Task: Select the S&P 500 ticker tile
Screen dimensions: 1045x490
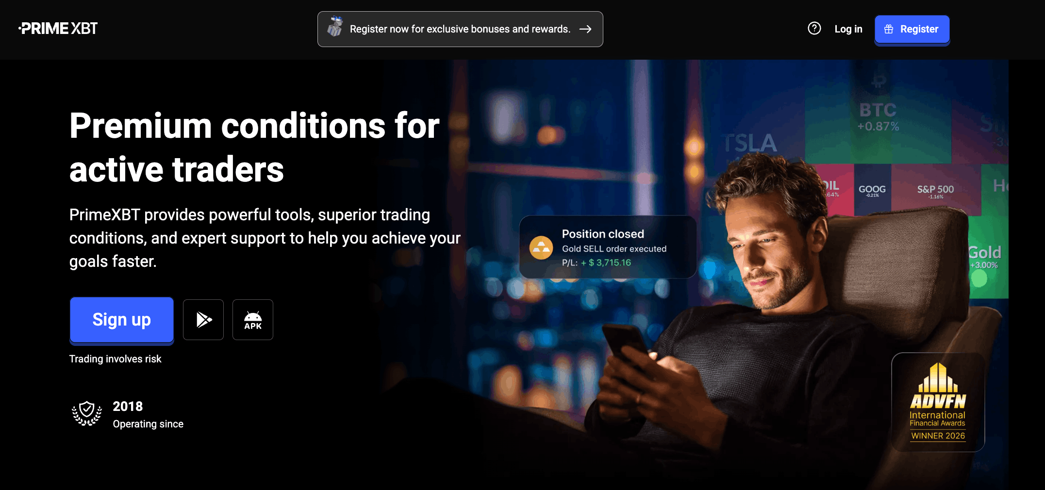Action: tap(935, 190)
